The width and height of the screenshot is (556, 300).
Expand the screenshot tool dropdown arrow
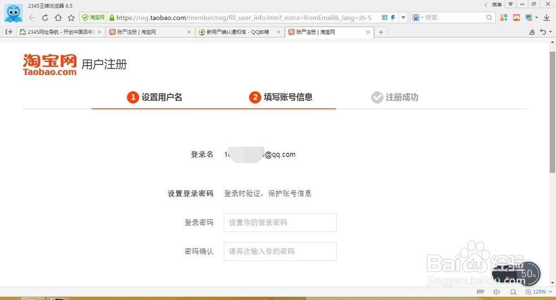coord(537,17)
